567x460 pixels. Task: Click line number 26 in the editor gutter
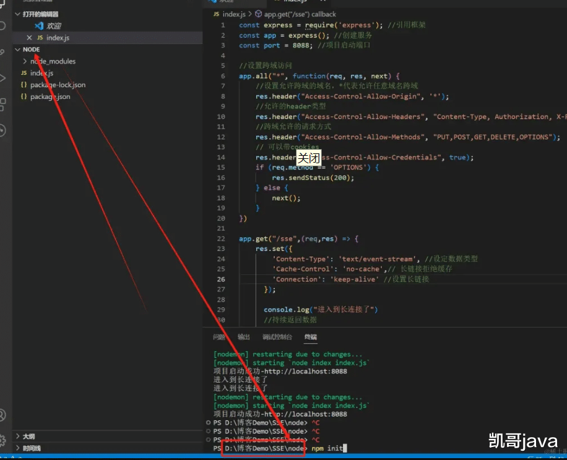tap(221, 279)
